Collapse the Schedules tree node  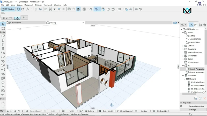183,76
